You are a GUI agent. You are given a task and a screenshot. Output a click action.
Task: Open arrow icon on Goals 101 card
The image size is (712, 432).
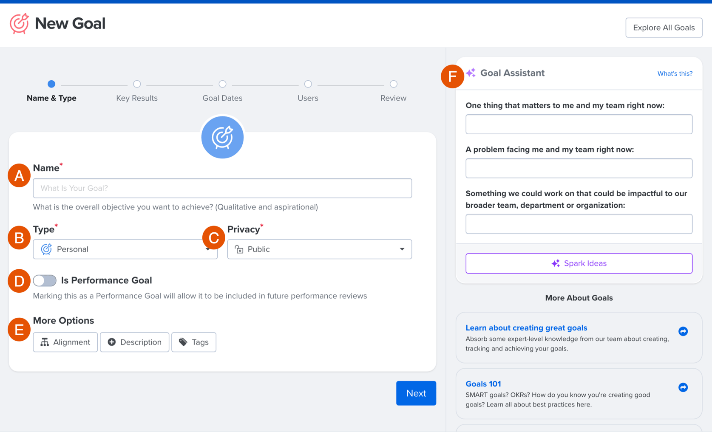683,387
